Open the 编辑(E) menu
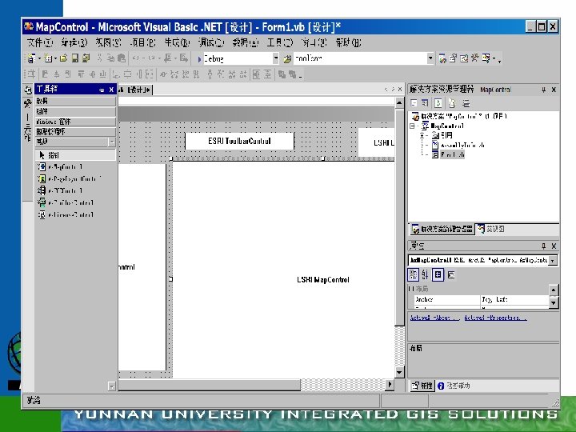 tap(74, 43)
